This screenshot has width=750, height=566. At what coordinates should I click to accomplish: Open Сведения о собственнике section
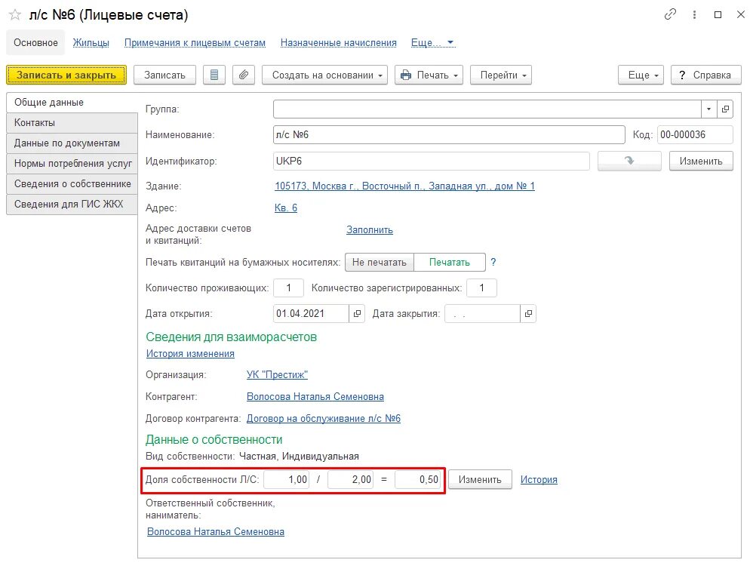[72, 183]
